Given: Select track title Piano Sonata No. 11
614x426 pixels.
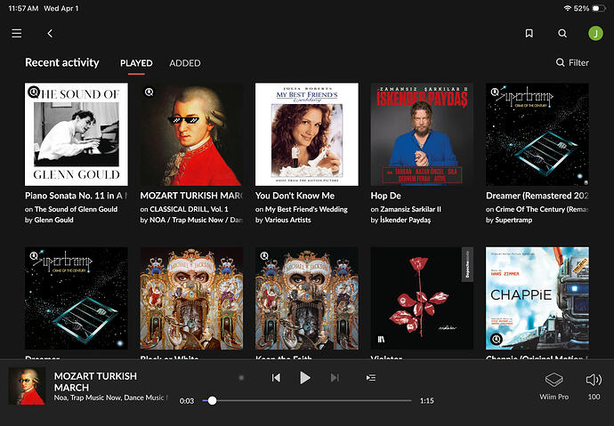Looking at the screenshot, I should [x=76, y=196].
